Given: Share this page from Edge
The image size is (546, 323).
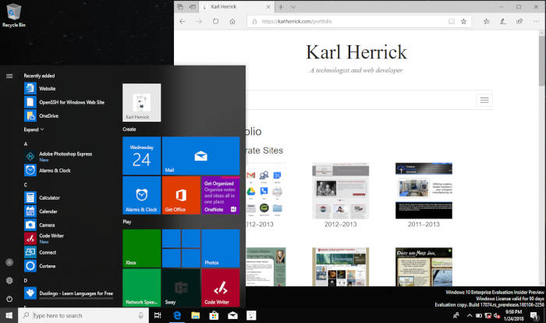Looking at the screenshot, I should click(519, 21).
